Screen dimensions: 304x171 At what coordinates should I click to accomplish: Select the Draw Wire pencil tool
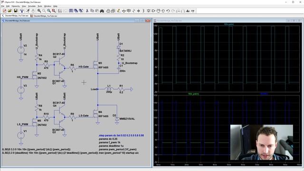tap(119, 11)
